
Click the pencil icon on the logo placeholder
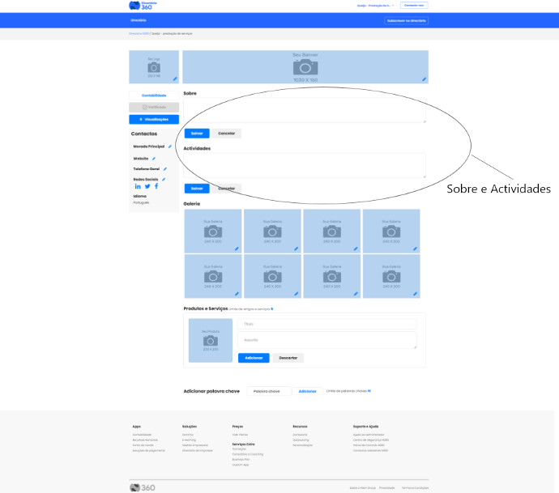174,79
